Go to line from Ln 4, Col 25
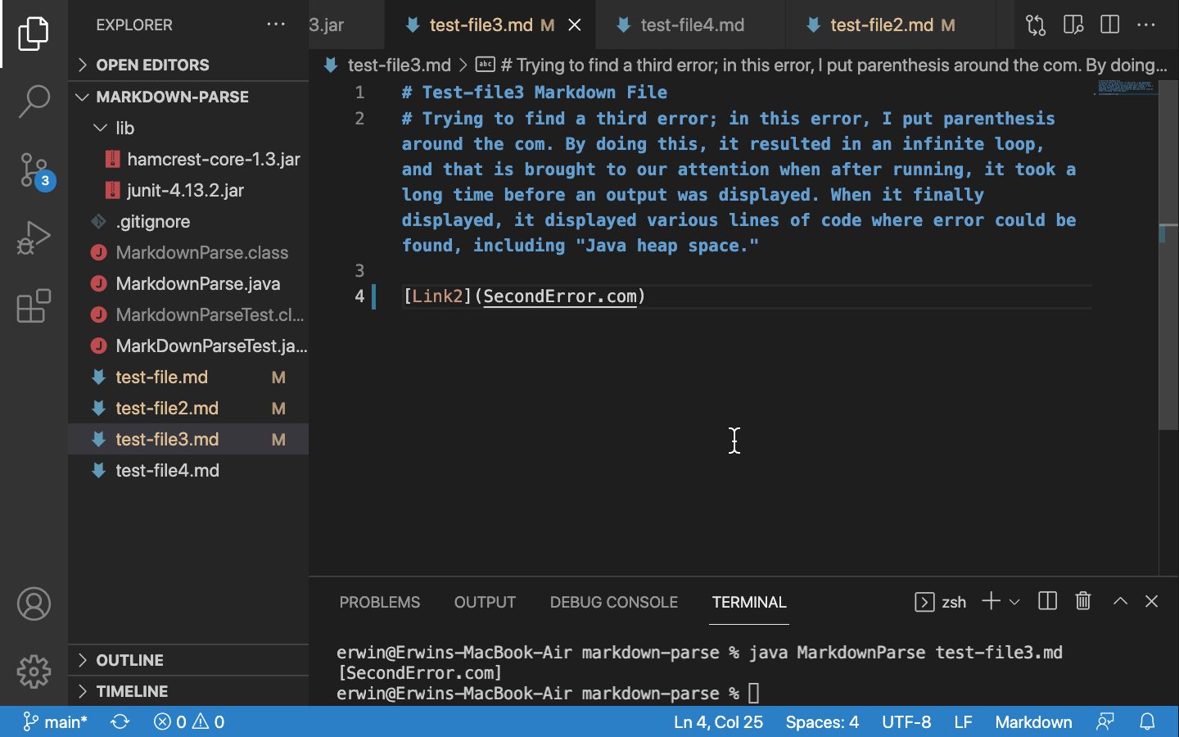This screenshot has height=737, width=1179. (x=718, y=721)
